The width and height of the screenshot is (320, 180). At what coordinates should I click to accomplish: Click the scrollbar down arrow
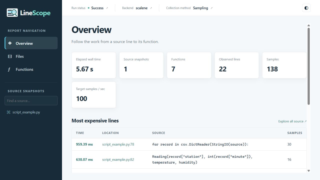tap(308, 171)
